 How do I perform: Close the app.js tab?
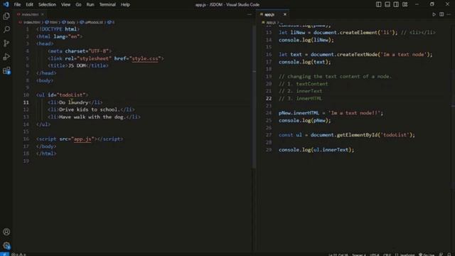tap(284, 14)
